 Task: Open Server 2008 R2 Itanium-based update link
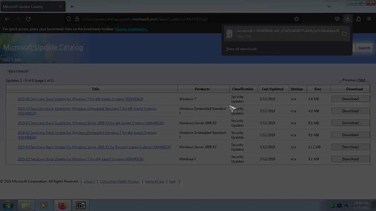tap(94, 147)
